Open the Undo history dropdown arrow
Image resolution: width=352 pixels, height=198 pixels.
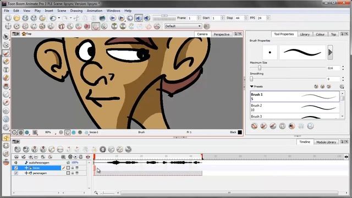(x=59, y=18)
